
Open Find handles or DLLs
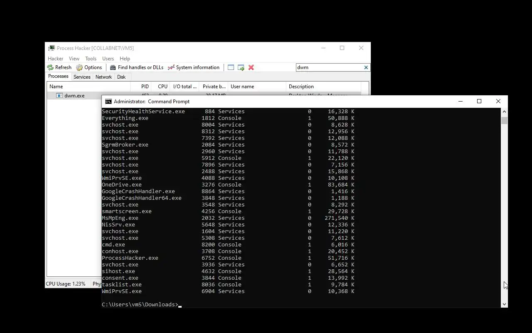coord(136,67)
